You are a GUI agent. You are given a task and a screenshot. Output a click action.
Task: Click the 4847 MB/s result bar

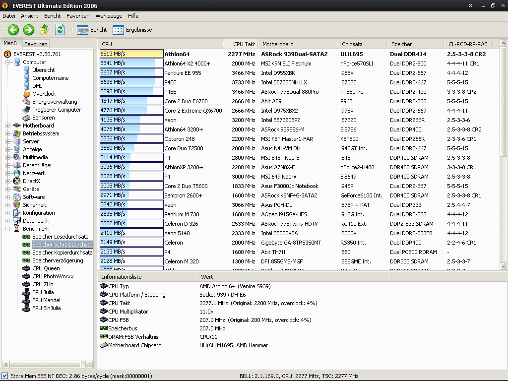tap(131, 101)
